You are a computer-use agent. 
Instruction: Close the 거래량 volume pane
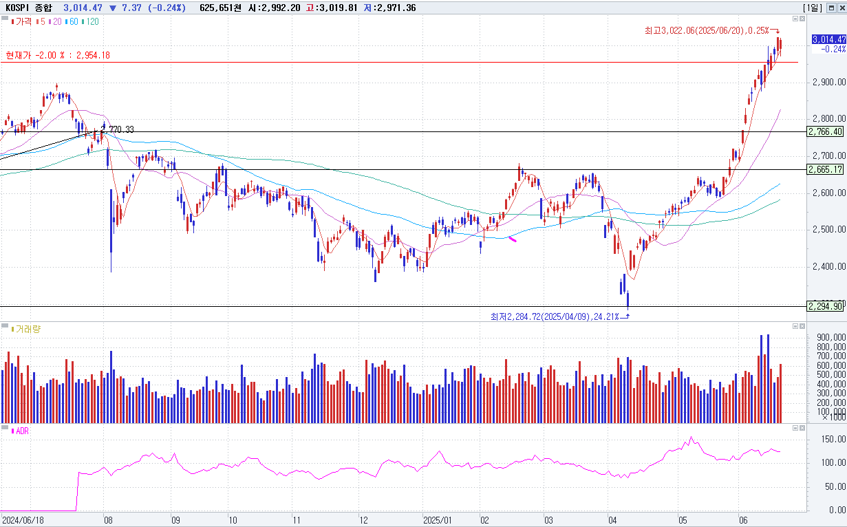(x=803, y=326)
